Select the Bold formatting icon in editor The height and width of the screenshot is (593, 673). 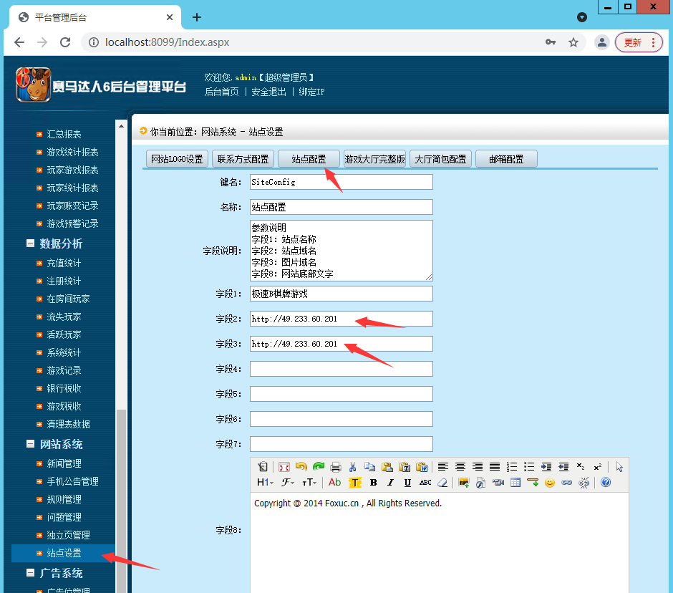click(373, 483)
